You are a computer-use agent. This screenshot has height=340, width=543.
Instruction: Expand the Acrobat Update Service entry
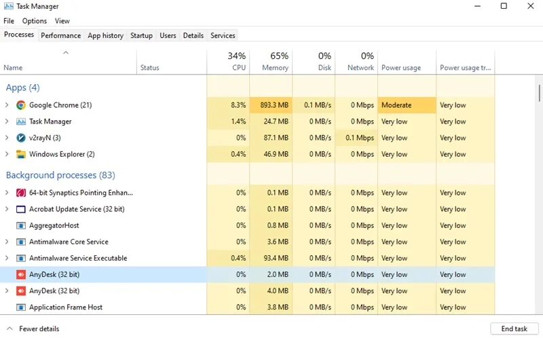[x=7, y=209]
